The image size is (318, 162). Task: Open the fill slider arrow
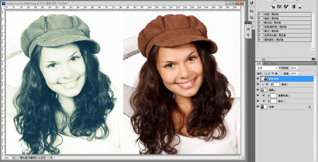(299, 73)
